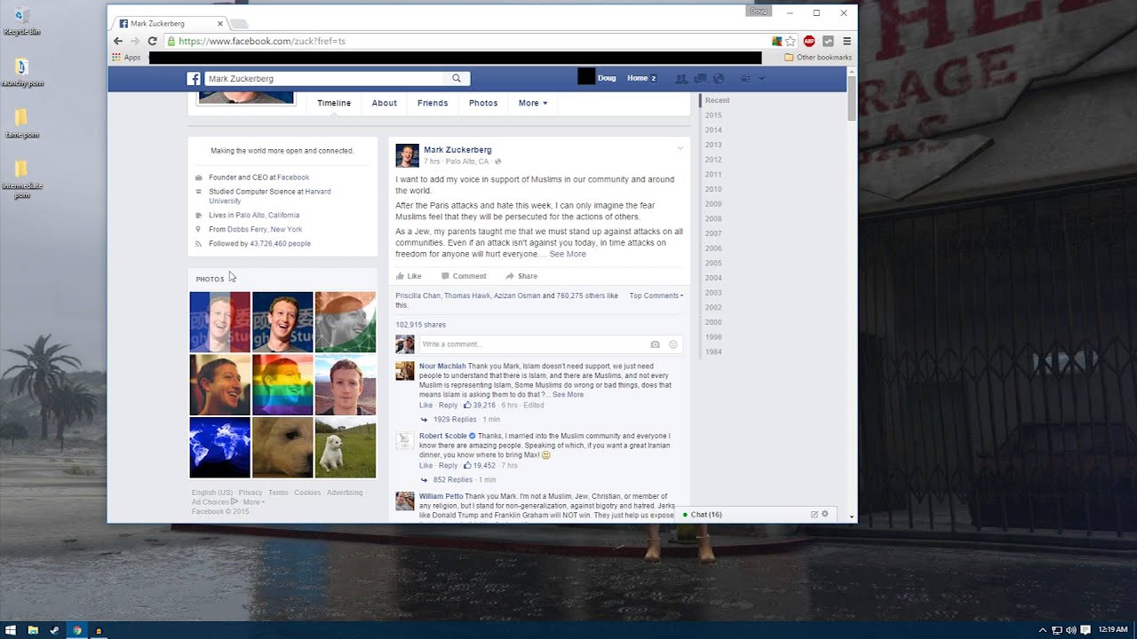Image resolution: width=1137 pixels, height=639 pixels.
Task: Open the Apps bookmark shortcut
Action: pos(126,57)
